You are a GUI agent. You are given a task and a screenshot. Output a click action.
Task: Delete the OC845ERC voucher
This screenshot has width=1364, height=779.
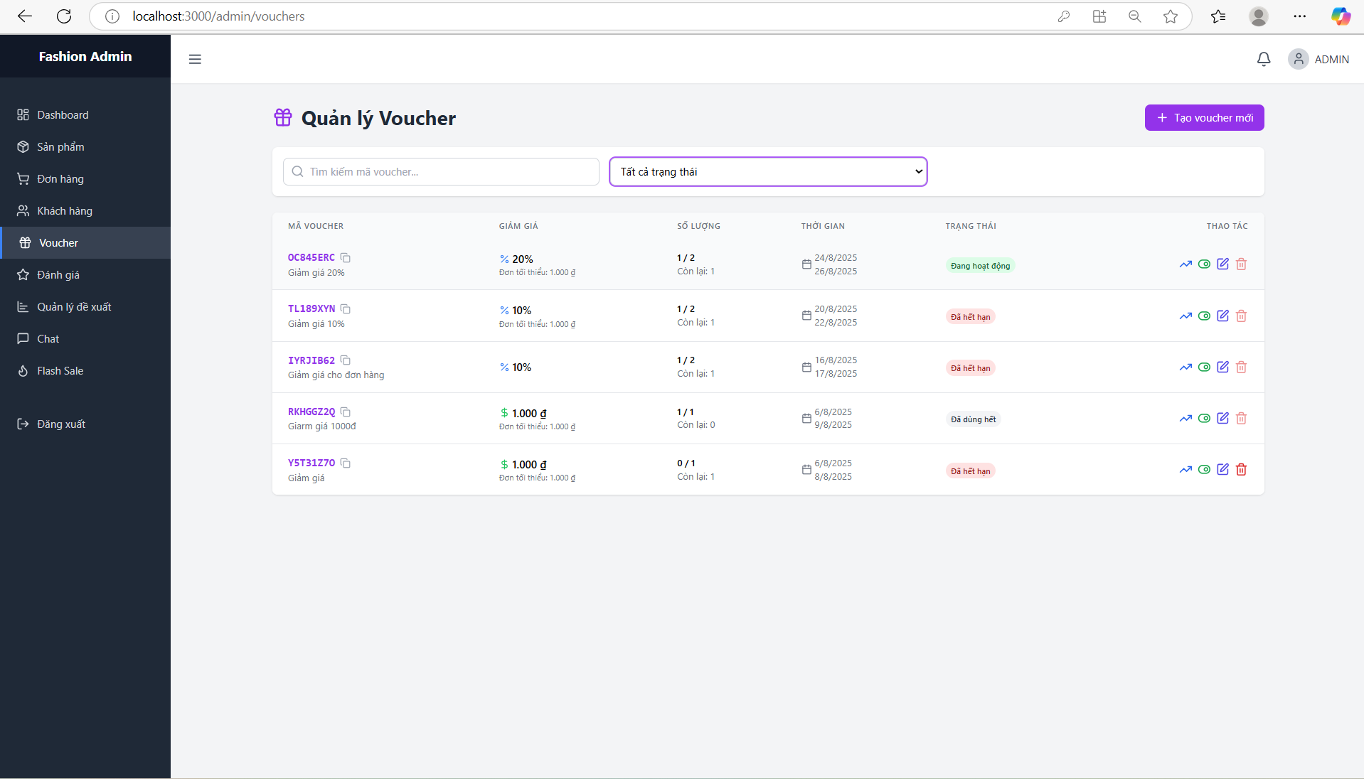click(x=1241, y=264)
